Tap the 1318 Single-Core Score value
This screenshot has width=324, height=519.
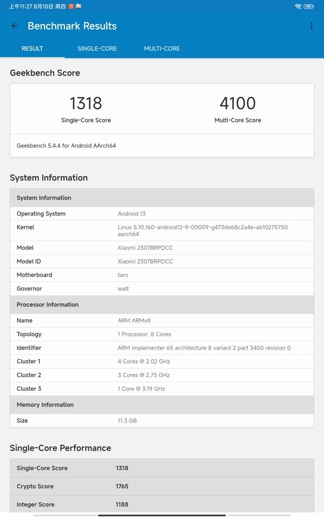pos(86,103)
